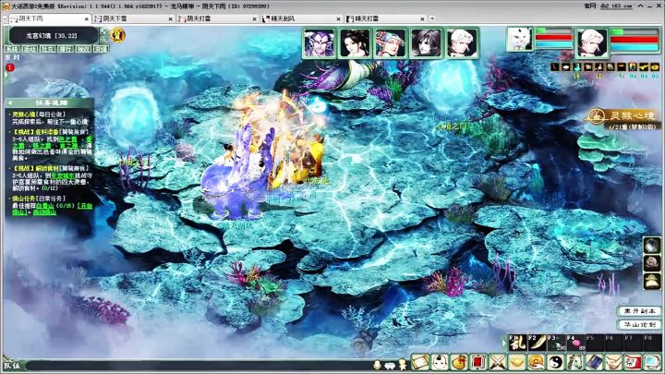The height and width of the screenshot is (374, 665).
Task: Use the F3 item slot
Action: click(557, 343)
